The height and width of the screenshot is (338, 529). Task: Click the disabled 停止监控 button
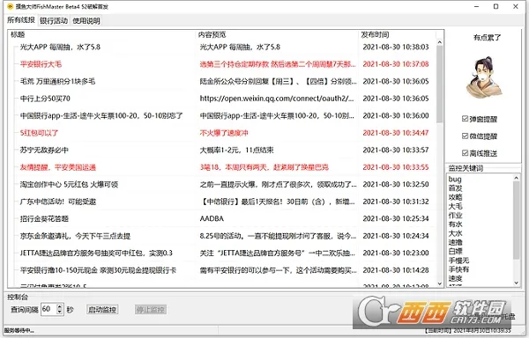[x=151, y=309]
